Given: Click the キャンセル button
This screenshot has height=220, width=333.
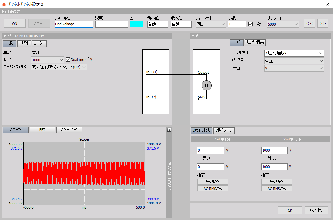Looking at the screenshot, I should coord(316,210).
